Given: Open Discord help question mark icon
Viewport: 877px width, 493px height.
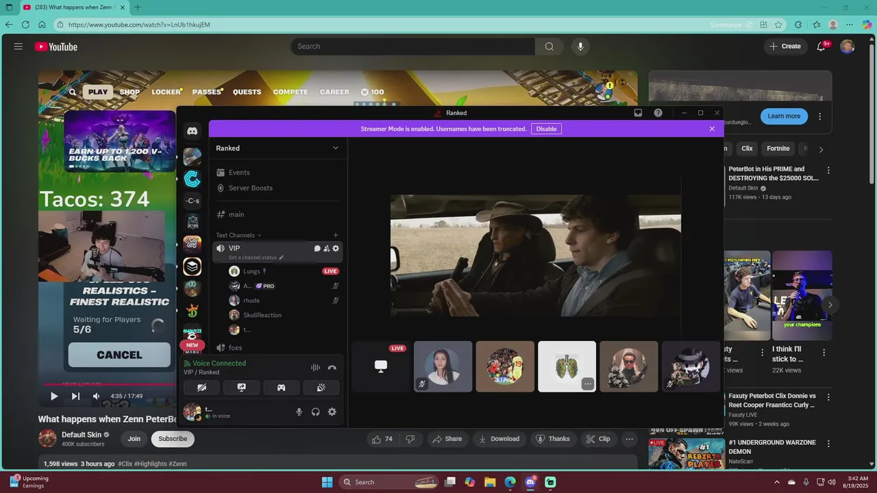Looking at the screenshot, I should (658, 113).
